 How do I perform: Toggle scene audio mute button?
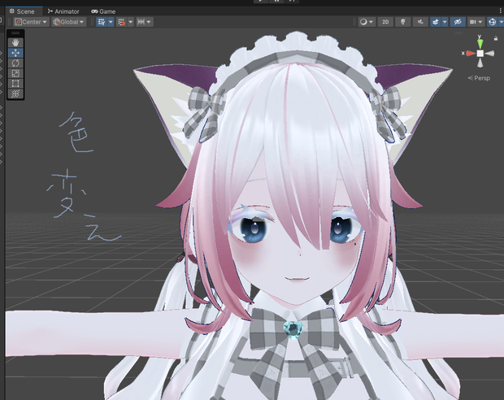tap(420, 22)
